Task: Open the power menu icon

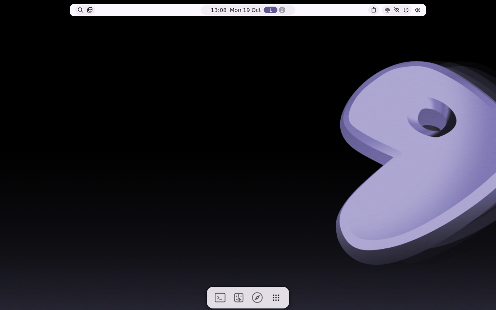Action: 406,10
